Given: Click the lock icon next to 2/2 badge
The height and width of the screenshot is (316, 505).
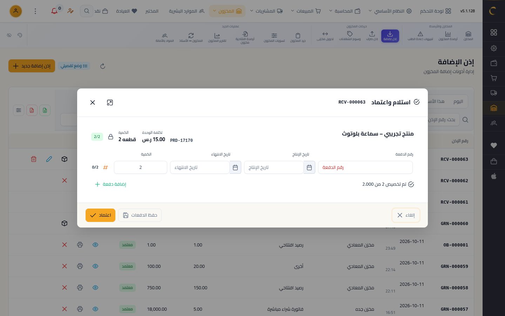Looking at the screenshot, I should pos(111,137).
